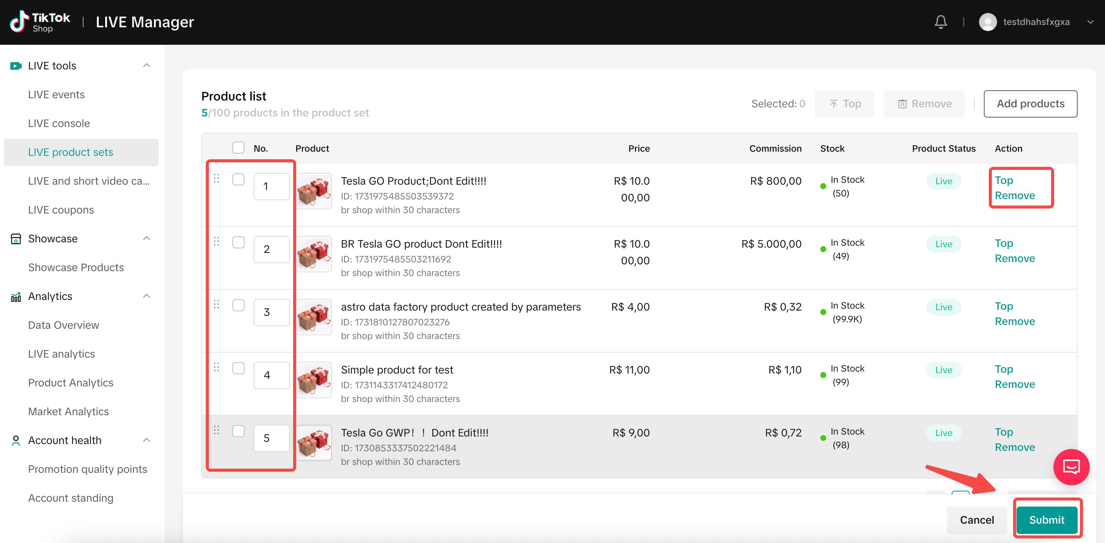The image size is (1105, 543).
Task: Click the Analytics chart icon
Action: [x=16, y=297]
